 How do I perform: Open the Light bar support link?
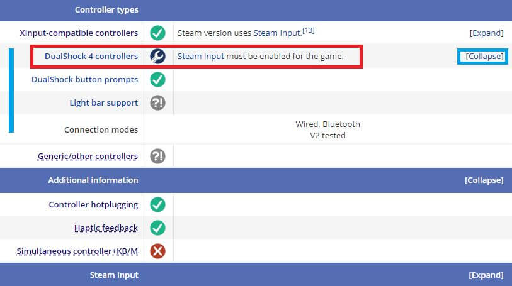coord(103,103)
